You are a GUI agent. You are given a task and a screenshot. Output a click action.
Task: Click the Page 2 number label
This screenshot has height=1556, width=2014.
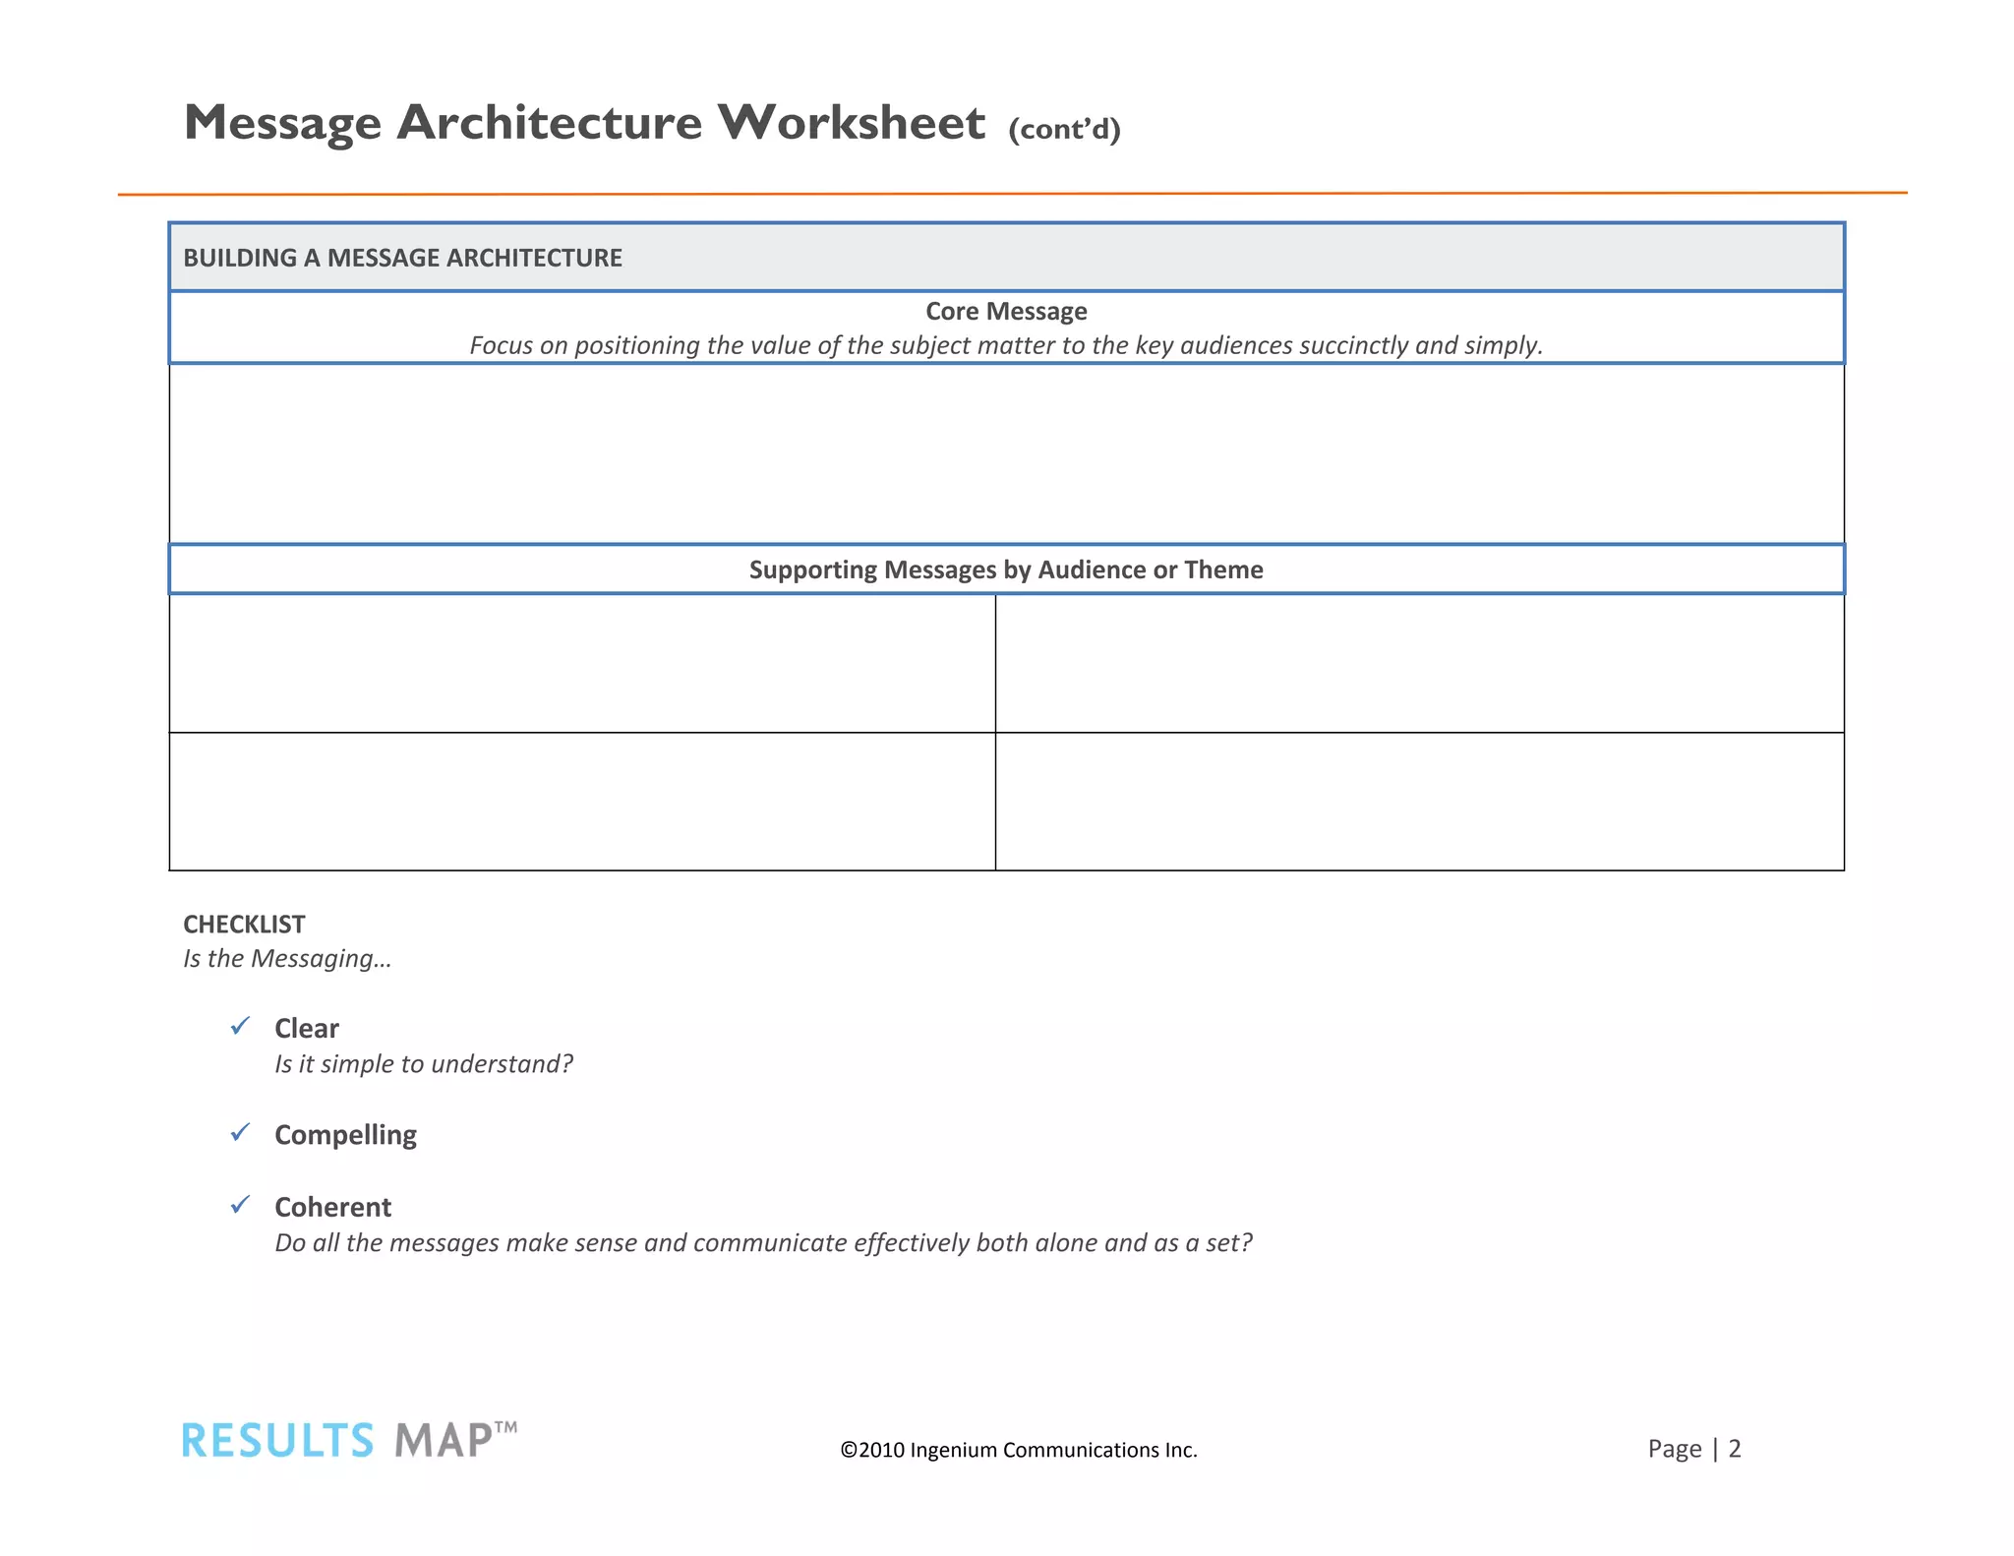pos(1694,1449)
